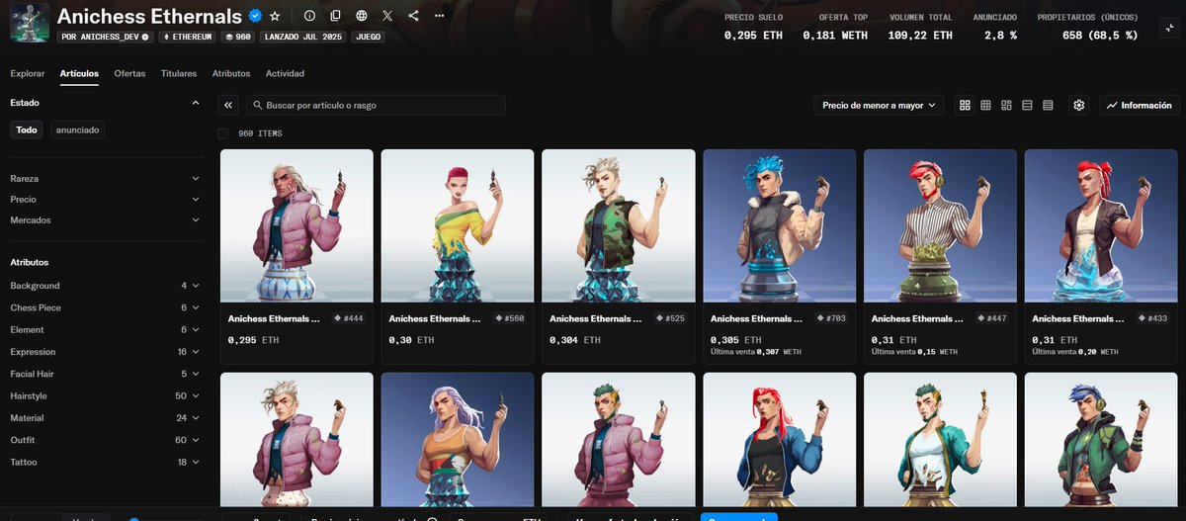The width and height of the screenshot is (1186, 521).
Task: Expand the Facial Hair attribute filter
Action: click(105, 374)
